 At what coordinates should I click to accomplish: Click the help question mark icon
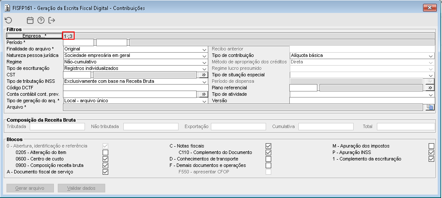[41, 20]
